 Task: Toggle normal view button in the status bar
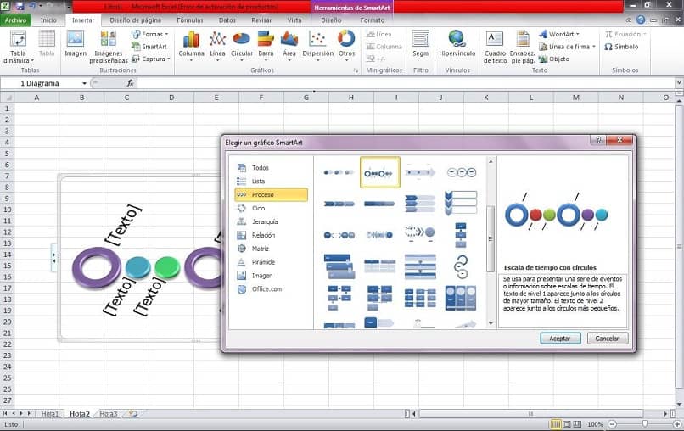pyautogui.click(x=556, y=424)
